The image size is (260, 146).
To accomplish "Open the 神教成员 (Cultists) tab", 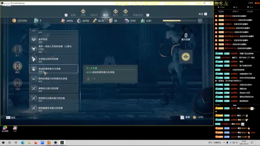I will (x=138, y=15).
